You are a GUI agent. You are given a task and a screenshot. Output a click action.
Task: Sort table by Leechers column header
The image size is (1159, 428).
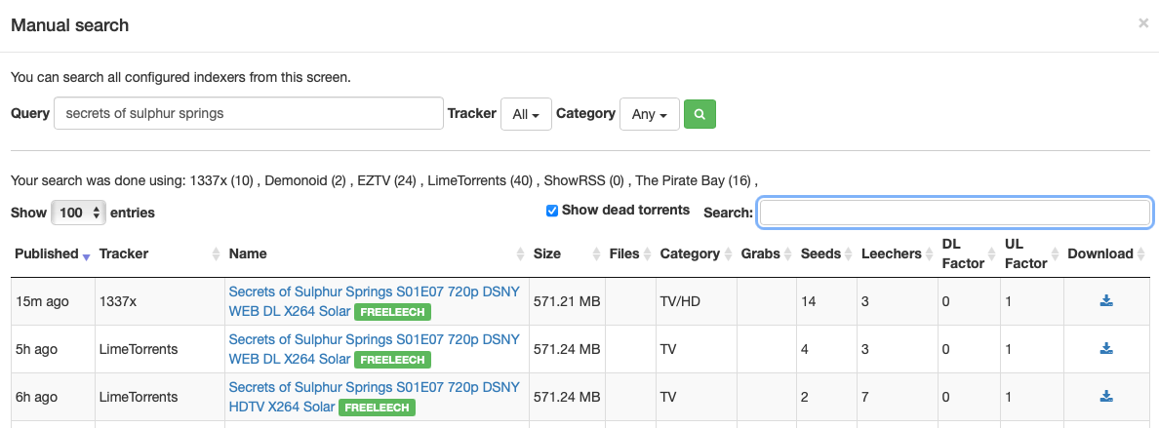pos(891,254)
